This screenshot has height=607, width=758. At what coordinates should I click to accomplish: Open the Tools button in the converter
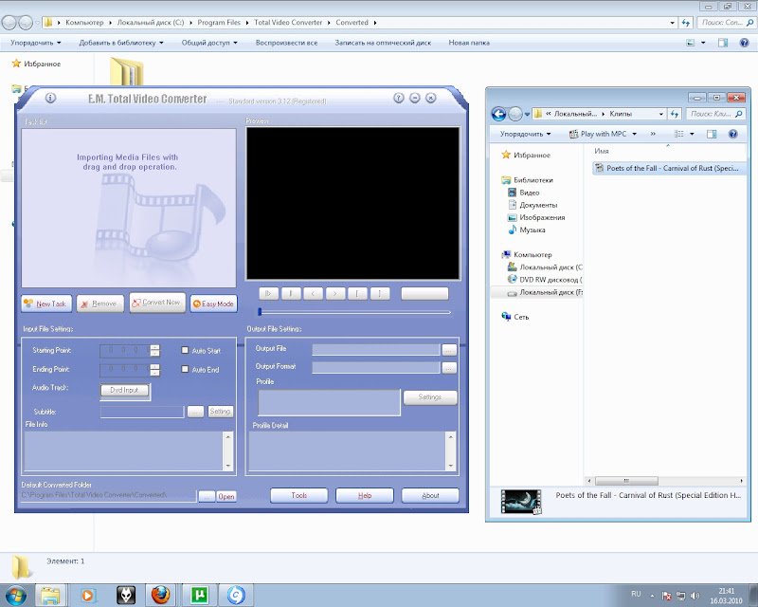pyautogui.click(x=299, y=495)
